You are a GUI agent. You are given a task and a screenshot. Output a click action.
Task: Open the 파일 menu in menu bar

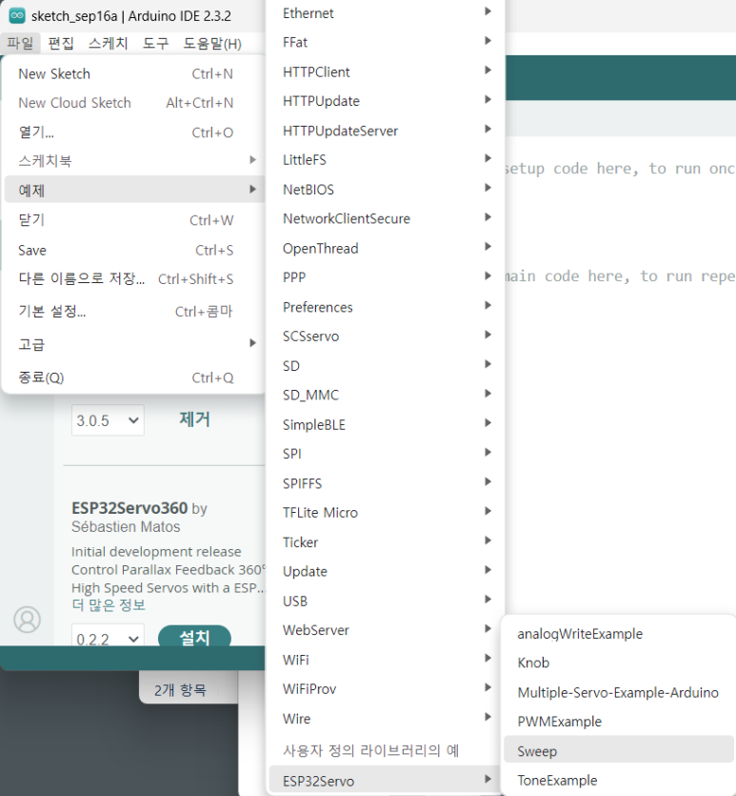pyautogui.click(x=20, y=44)
